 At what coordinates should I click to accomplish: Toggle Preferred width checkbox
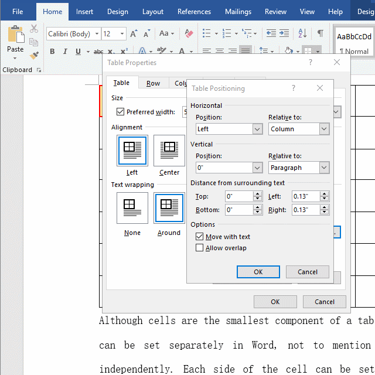pyautogui.click(x=120, y=112)
